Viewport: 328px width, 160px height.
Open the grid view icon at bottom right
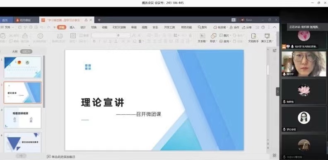275,155
